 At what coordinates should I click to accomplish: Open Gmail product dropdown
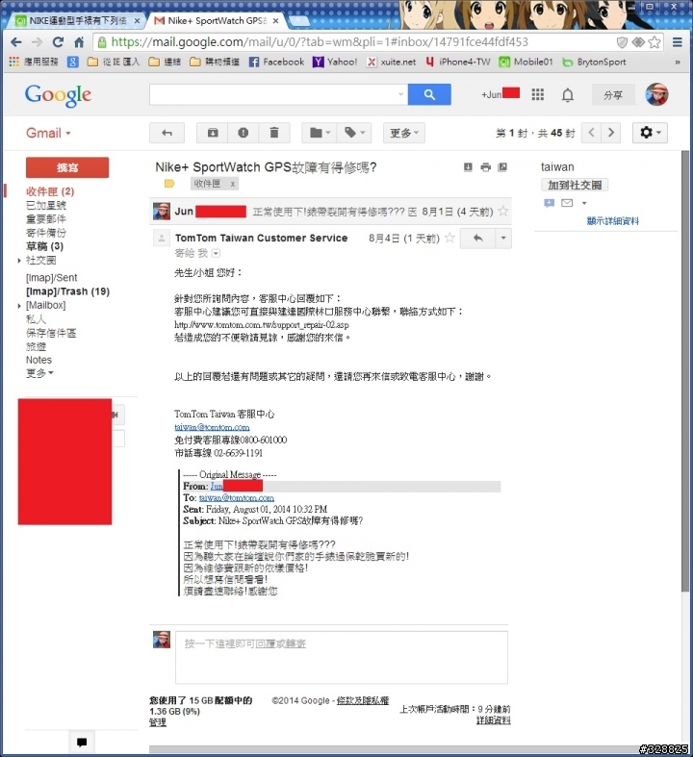(x=48, y=133)
